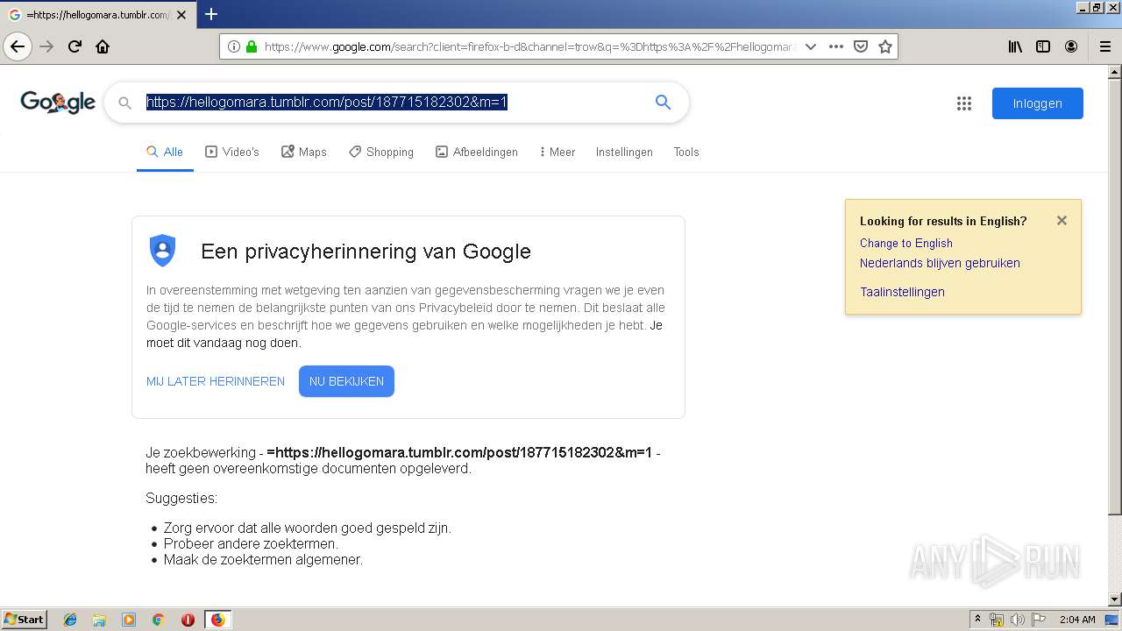Click the privacy shield icon
The image size is (1122, 631).
click(x=163, y=251)
